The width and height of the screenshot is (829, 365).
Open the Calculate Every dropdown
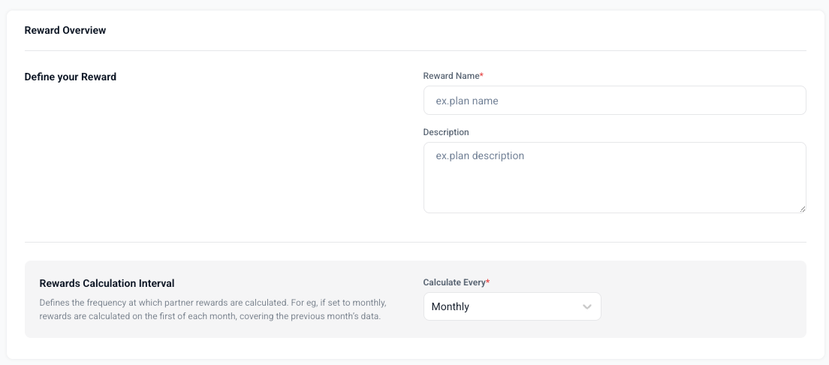point(512,306)
